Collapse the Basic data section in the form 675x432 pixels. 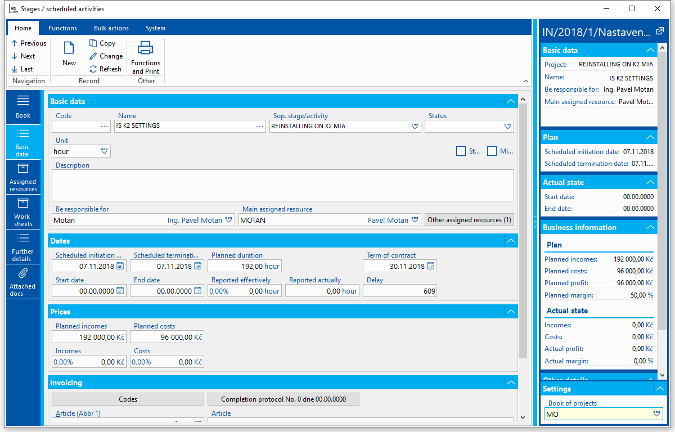pos(511,101)
